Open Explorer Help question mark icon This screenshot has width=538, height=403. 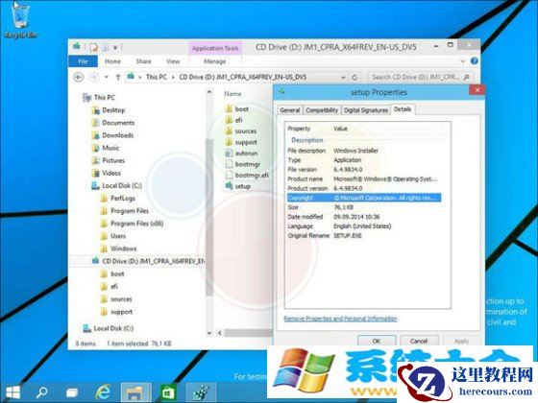click(x=475, y=61)
